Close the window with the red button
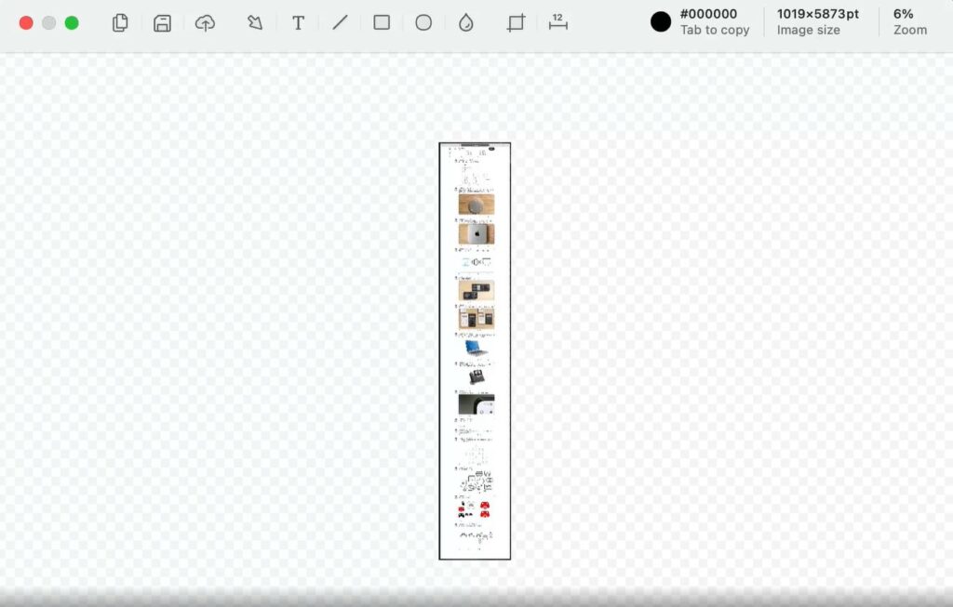953x607 pixels. tap(26, 23)
